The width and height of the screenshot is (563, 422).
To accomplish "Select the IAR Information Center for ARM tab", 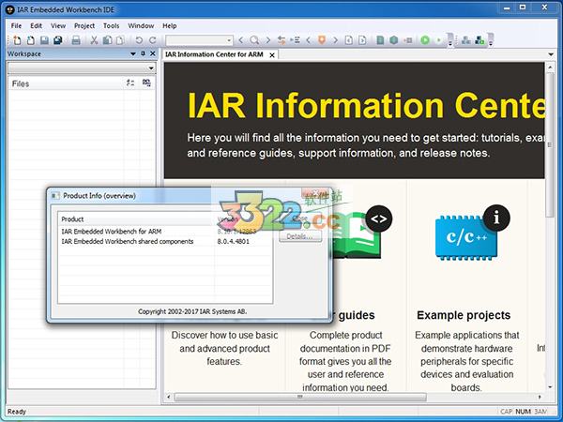I will [x=215, y=54].
